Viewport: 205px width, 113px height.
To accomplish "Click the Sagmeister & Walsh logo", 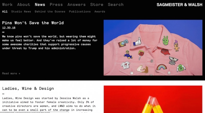I will pos(180,5).
